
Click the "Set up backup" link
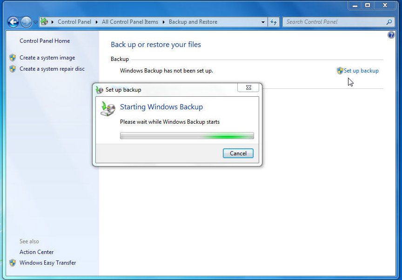(361, 71)
